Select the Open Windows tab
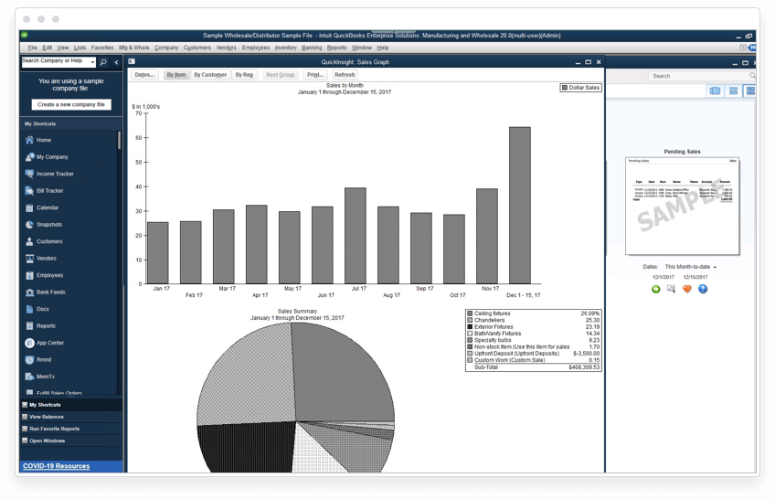775x499 pixels. (71, 441)
